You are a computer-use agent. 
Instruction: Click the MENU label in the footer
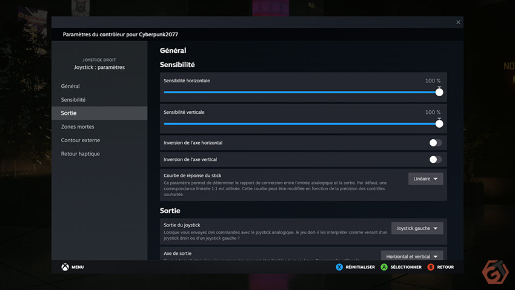(78, 267)
